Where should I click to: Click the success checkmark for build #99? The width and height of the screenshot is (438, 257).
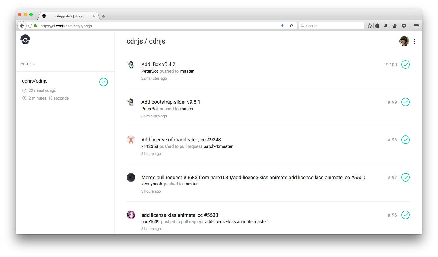[x=406, y=102]
